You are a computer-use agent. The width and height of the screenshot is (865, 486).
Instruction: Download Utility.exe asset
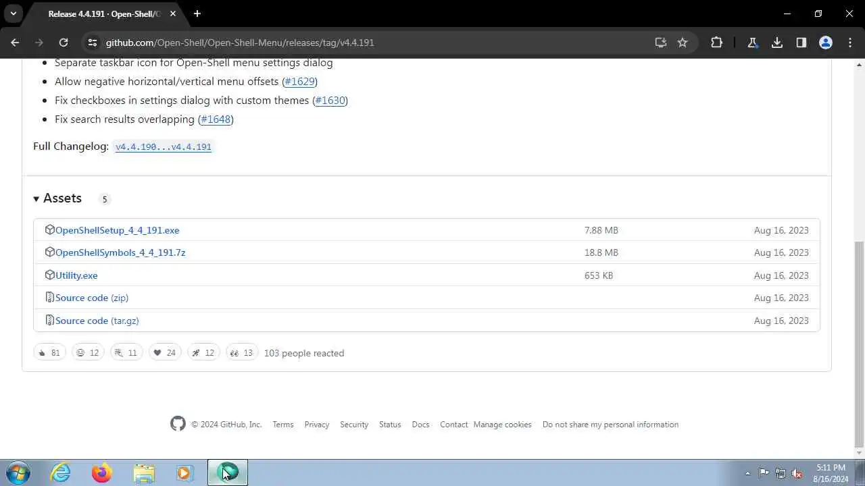click(x=76, y=275)
